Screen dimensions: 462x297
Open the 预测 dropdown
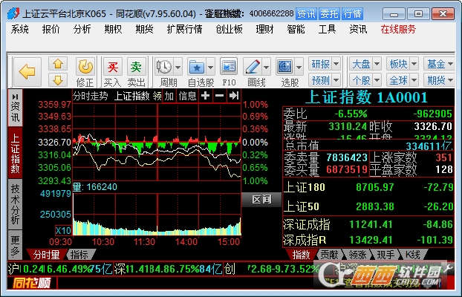click(325, 80)
